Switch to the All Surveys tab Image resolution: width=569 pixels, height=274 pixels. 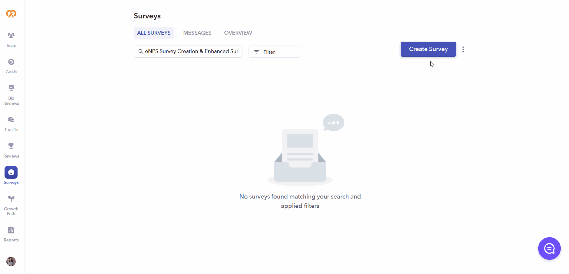point(154,33)
